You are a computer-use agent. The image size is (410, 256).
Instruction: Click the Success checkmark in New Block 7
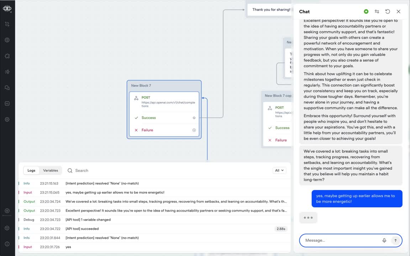click(x=136, y=118)
